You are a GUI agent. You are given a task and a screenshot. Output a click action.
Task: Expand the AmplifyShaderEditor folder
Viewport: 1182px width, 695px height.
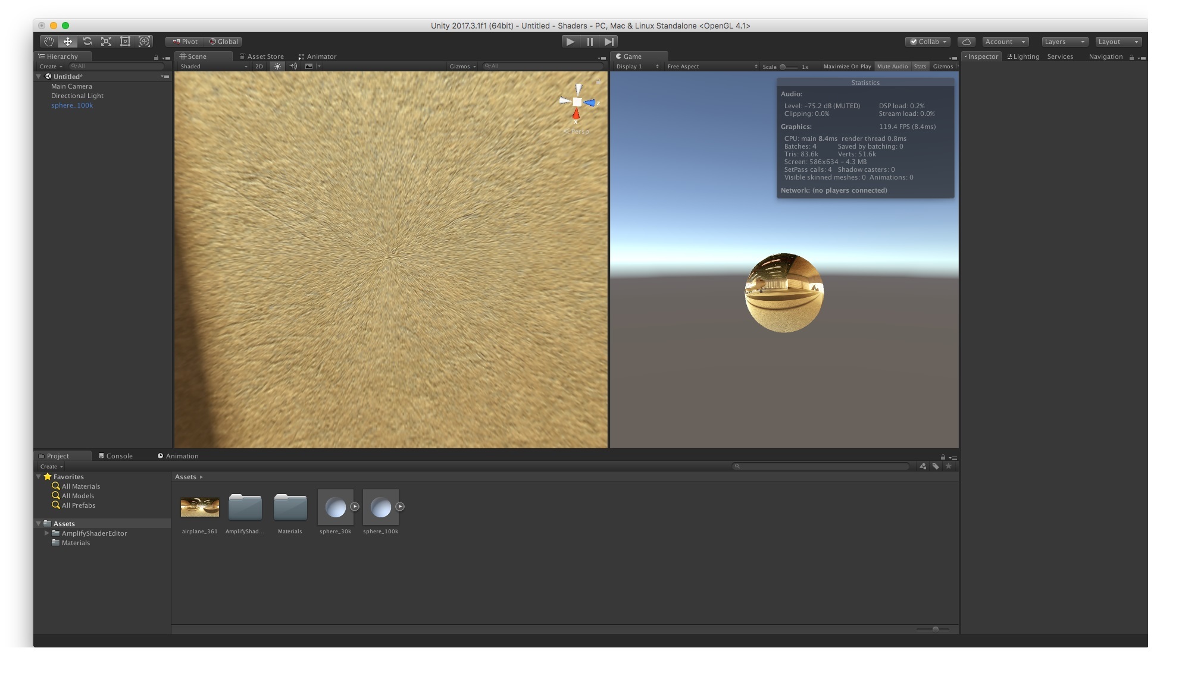pyautogui.click(x=47, y=533)
